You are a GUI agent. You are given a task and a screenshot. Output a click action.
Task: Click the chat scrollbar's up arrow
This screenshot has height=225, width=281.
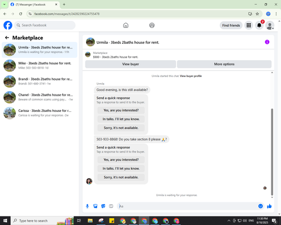(x=272, y=73)
